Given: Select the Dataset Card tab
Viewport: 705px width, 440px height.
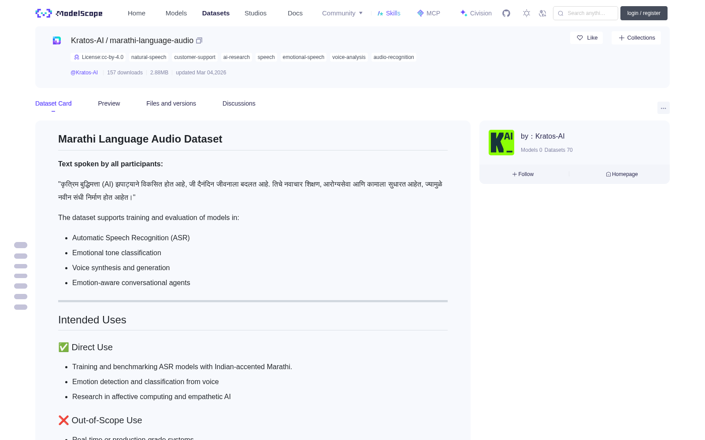Looking at the screenshot, I should click(x=53, y=103).
